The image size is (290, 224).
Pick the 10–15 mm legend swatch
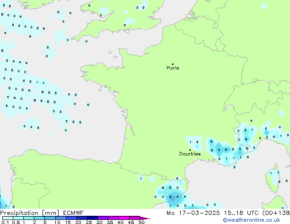pos(60,218)
